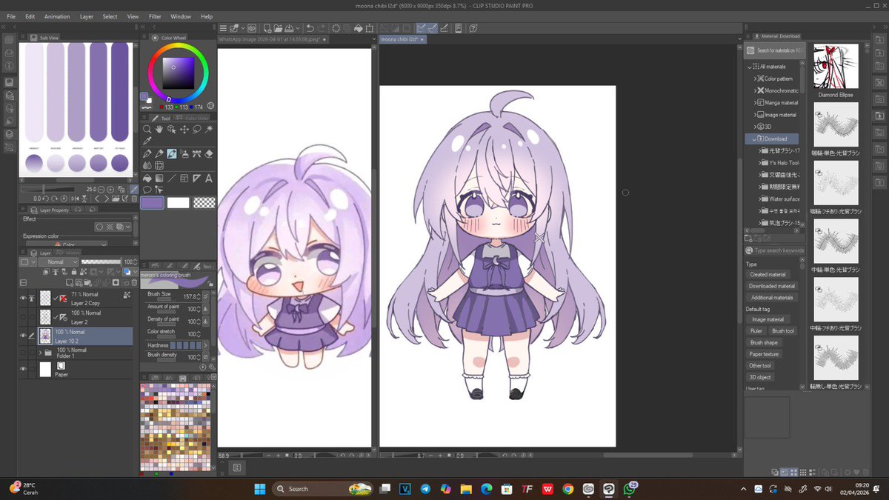Collapse the All materials tree node
Viewport: 889px width, 500px height.
750,67
